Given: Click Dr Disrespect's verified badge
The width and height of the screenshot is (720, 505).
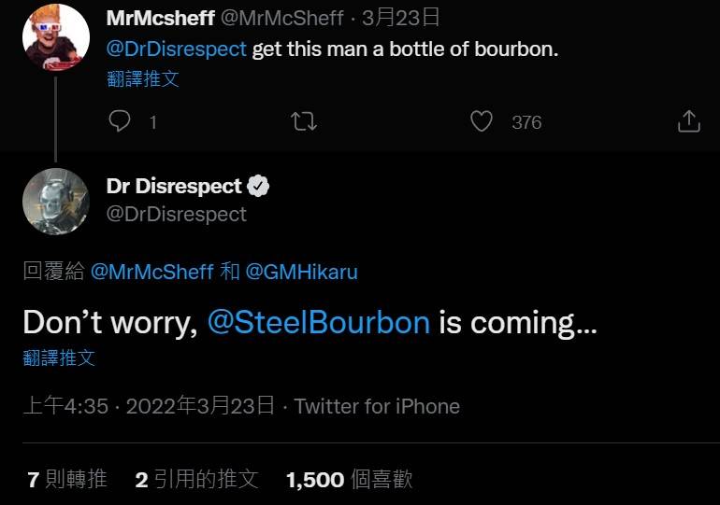Looking at the screenshot, I should pos(259,186).
